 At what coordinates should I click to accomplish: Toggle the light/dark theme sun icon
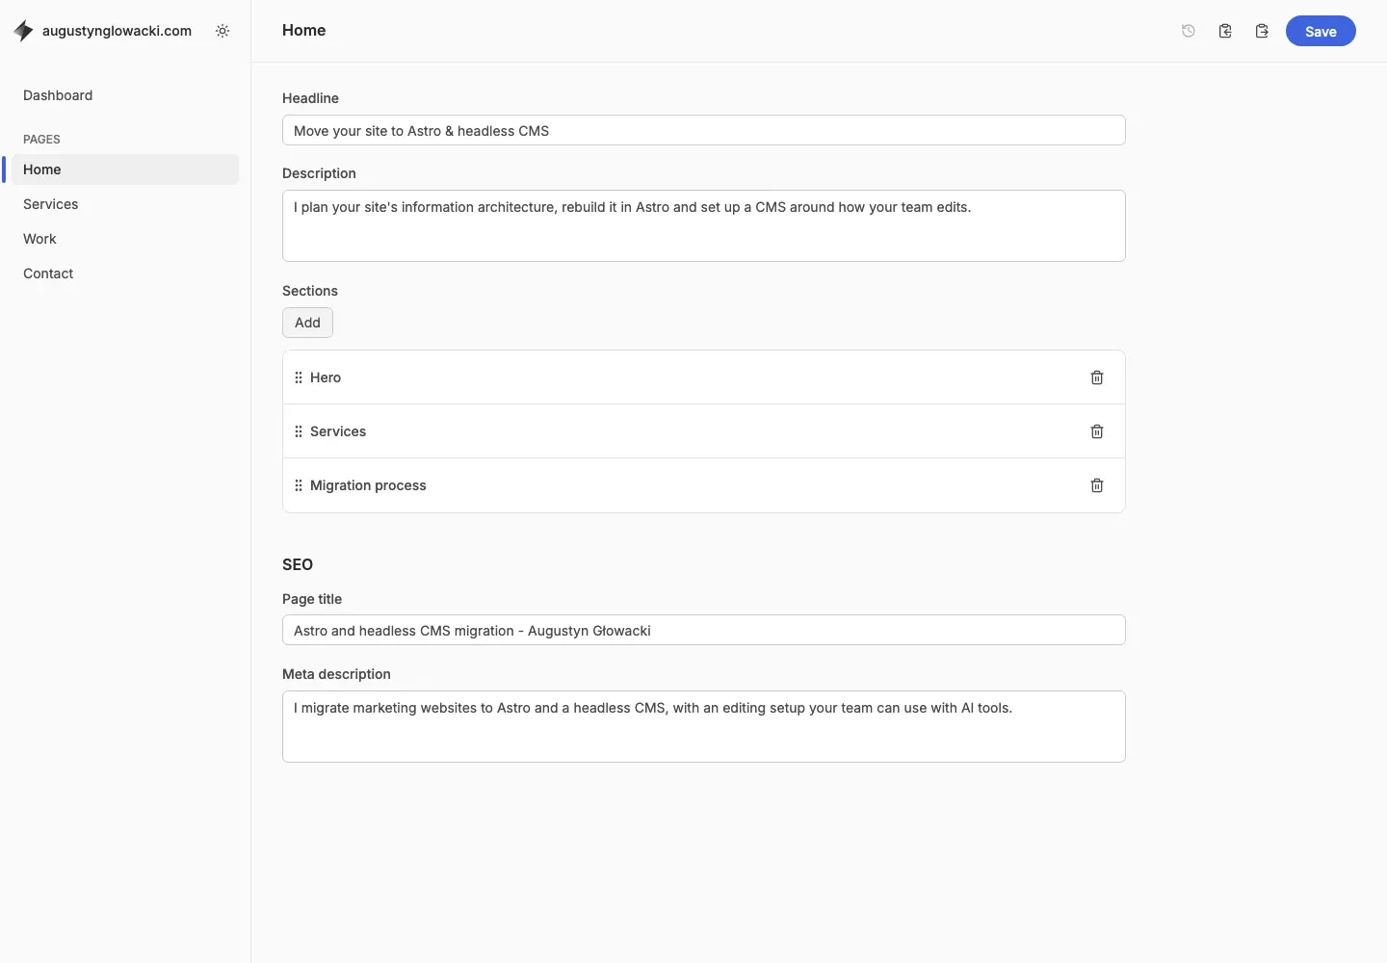click(x=222, y=31)
